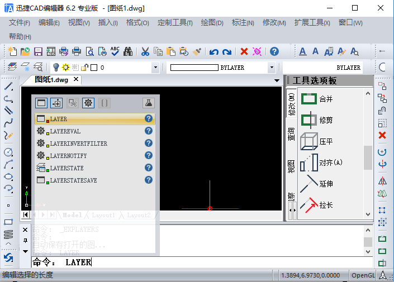Screen dimensions: 394x282
Task: Click the 对齐(A) align tool in palette
Action: (x=321, y=162)
